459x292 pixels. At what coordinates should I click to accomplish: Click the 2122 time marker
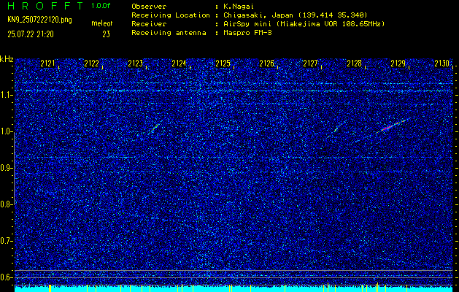coord(91,64)
